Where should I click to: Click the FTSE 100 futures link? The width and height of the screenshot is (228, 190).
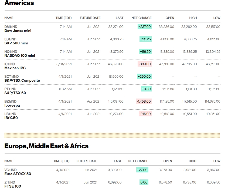[13, 186]
